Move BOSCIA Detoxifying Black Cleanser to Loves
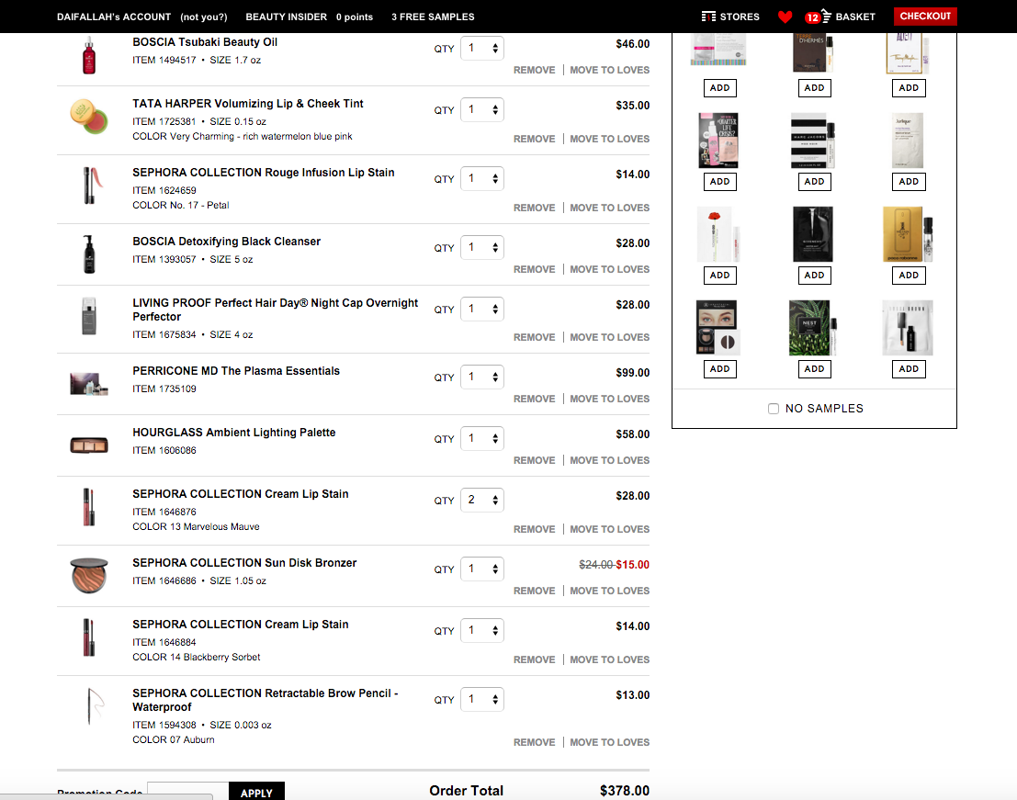 click(x=609, y=269)
